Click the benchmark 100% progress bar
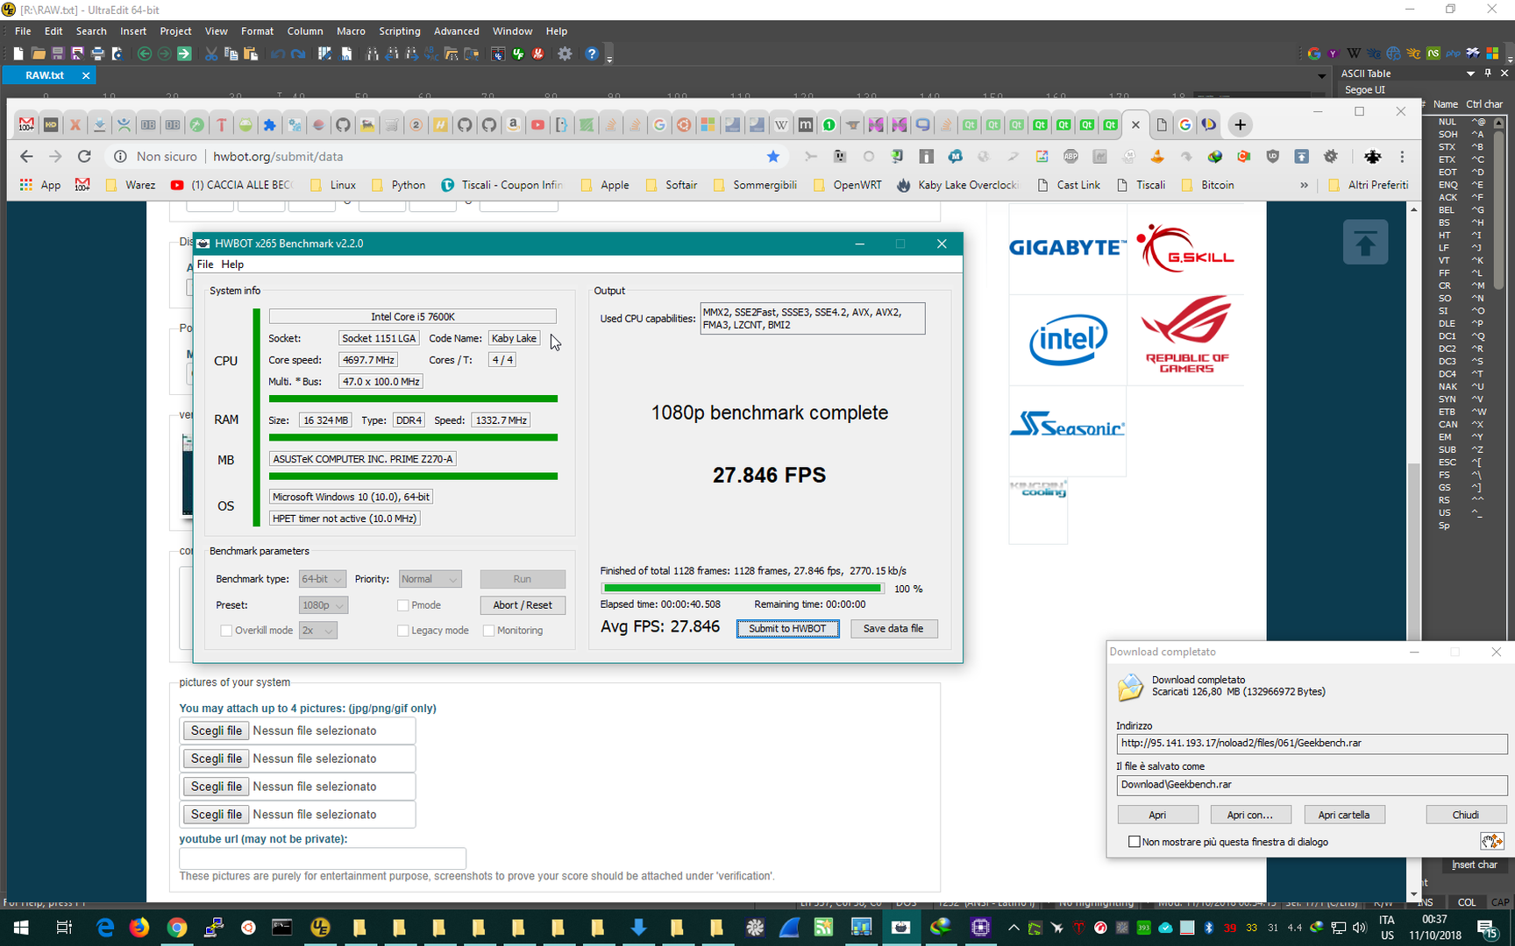The image size is (1515, 946). point(743,589)
